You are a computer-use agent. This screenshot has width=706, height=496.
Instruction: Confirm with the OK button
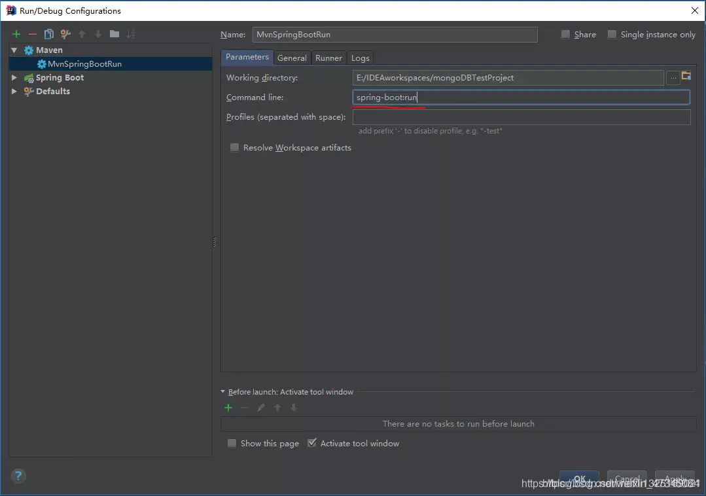[x=580, y=479]
